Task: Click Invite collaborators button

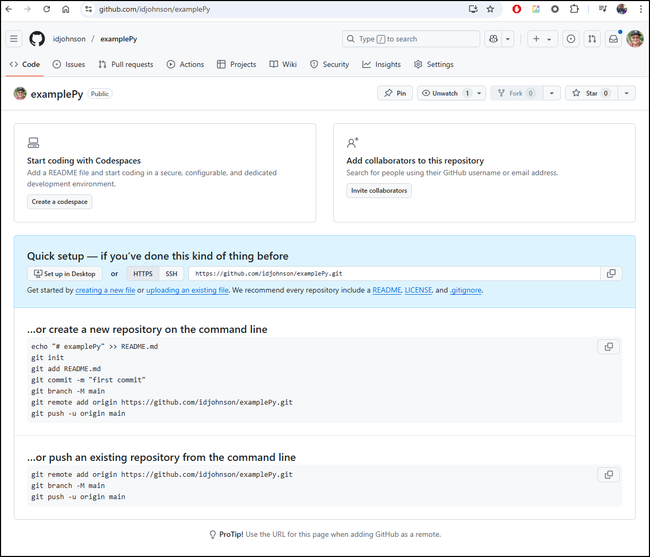Action: point(379,191)
